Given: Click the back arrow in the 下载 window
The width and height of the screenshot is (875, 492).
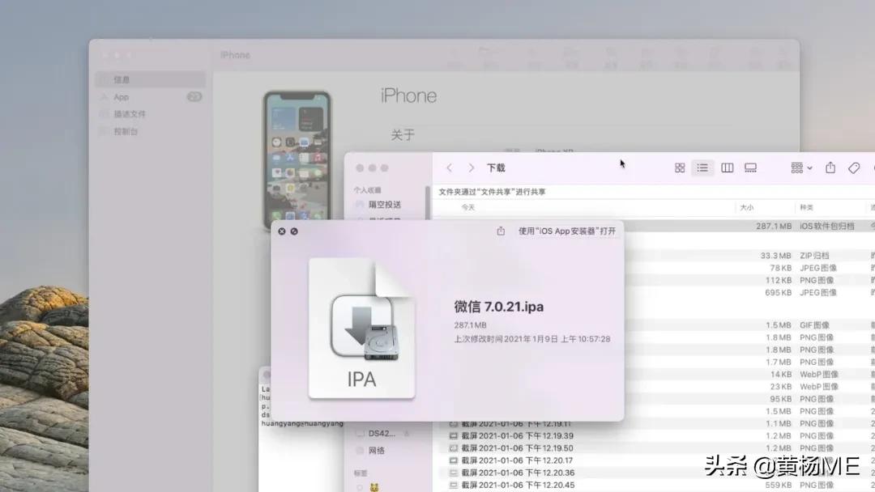Looking at the screenshot, I should 450,168.
